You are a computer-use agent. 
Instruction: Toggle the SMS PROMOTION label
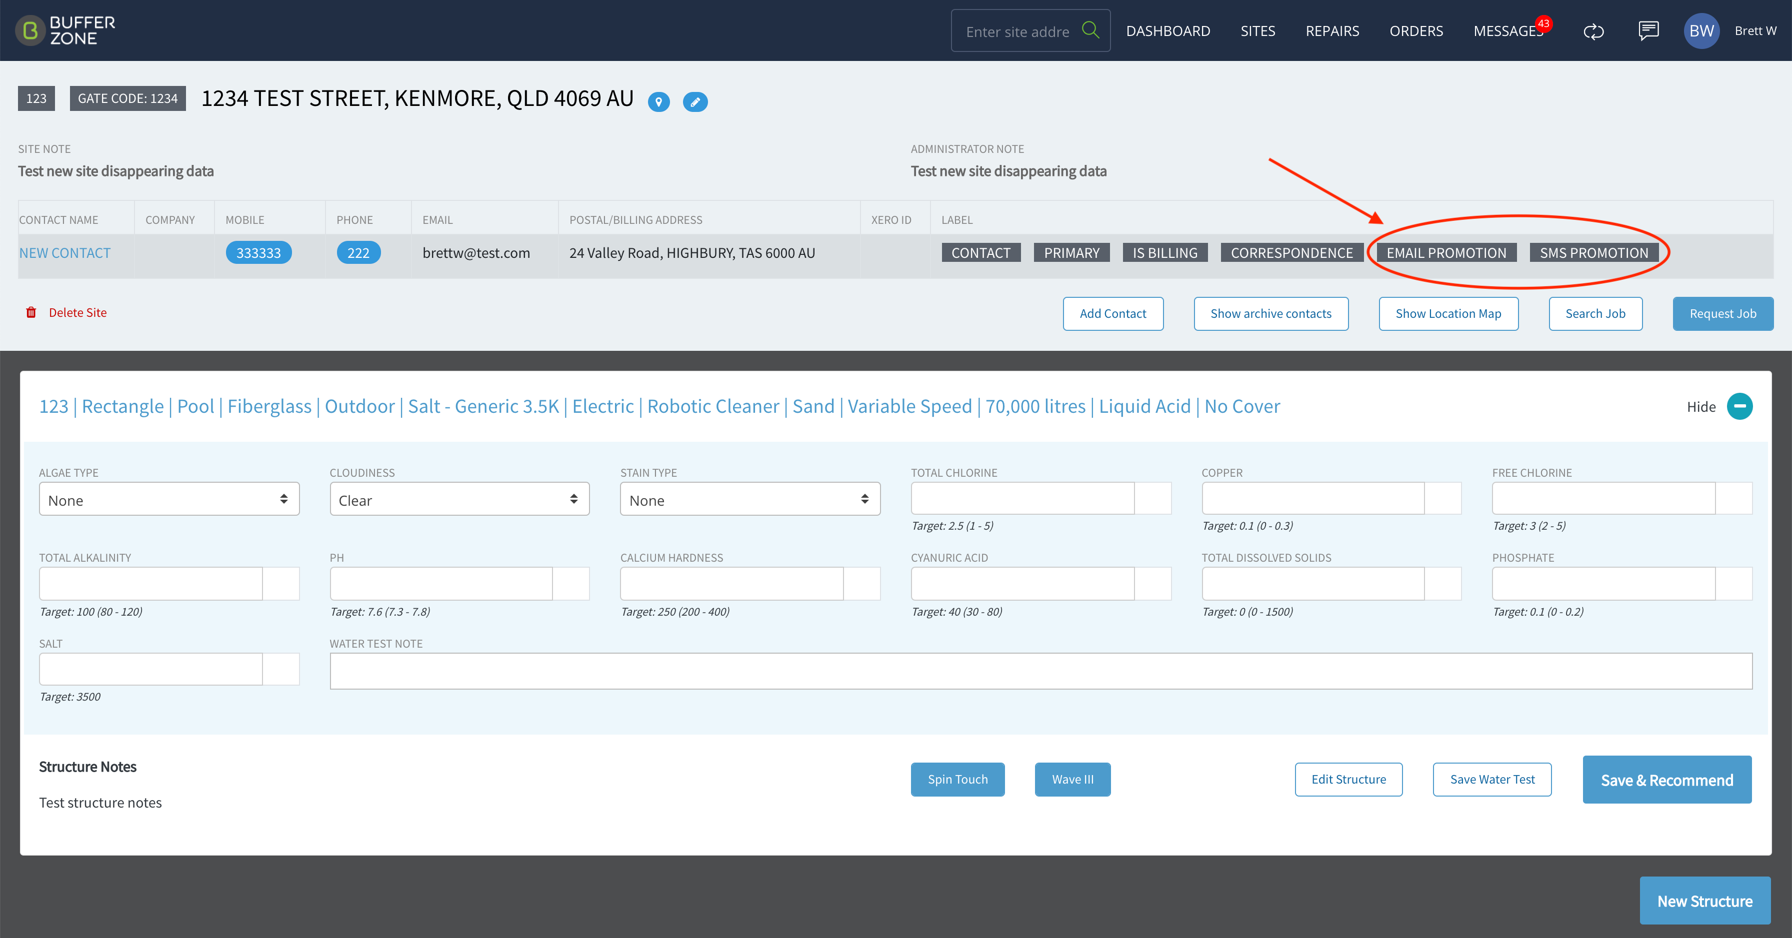(1593, 253)
